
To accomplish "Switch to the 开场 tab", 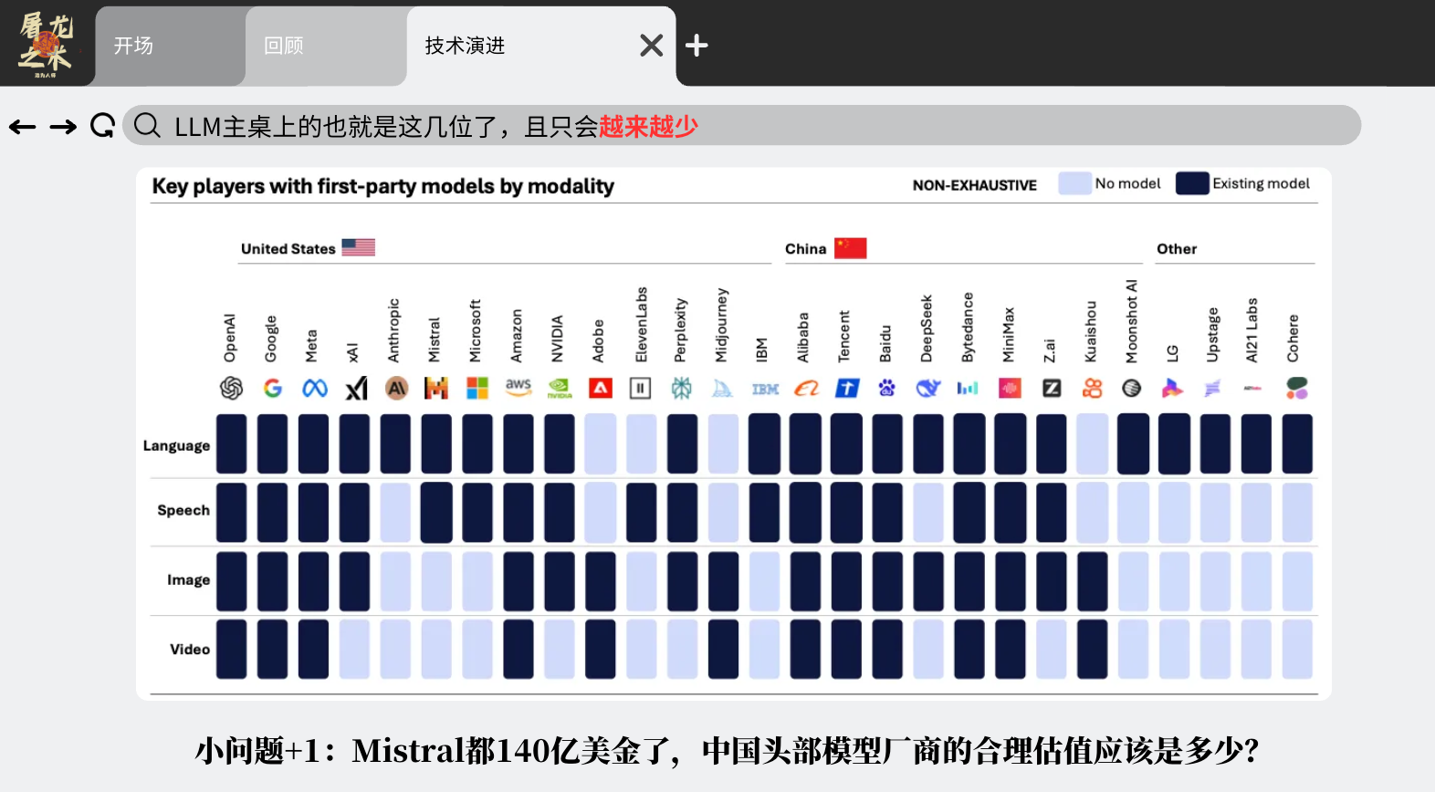I will (x=134, y=46).
